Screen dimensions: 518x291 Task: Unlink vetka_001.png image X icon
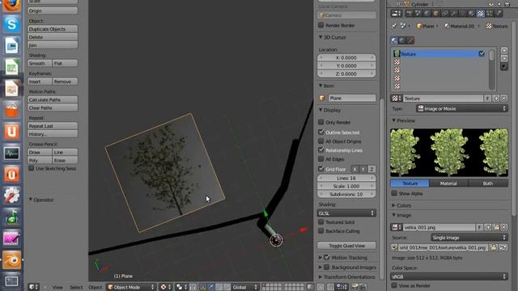pyautogui.click(x=503, y=227)
